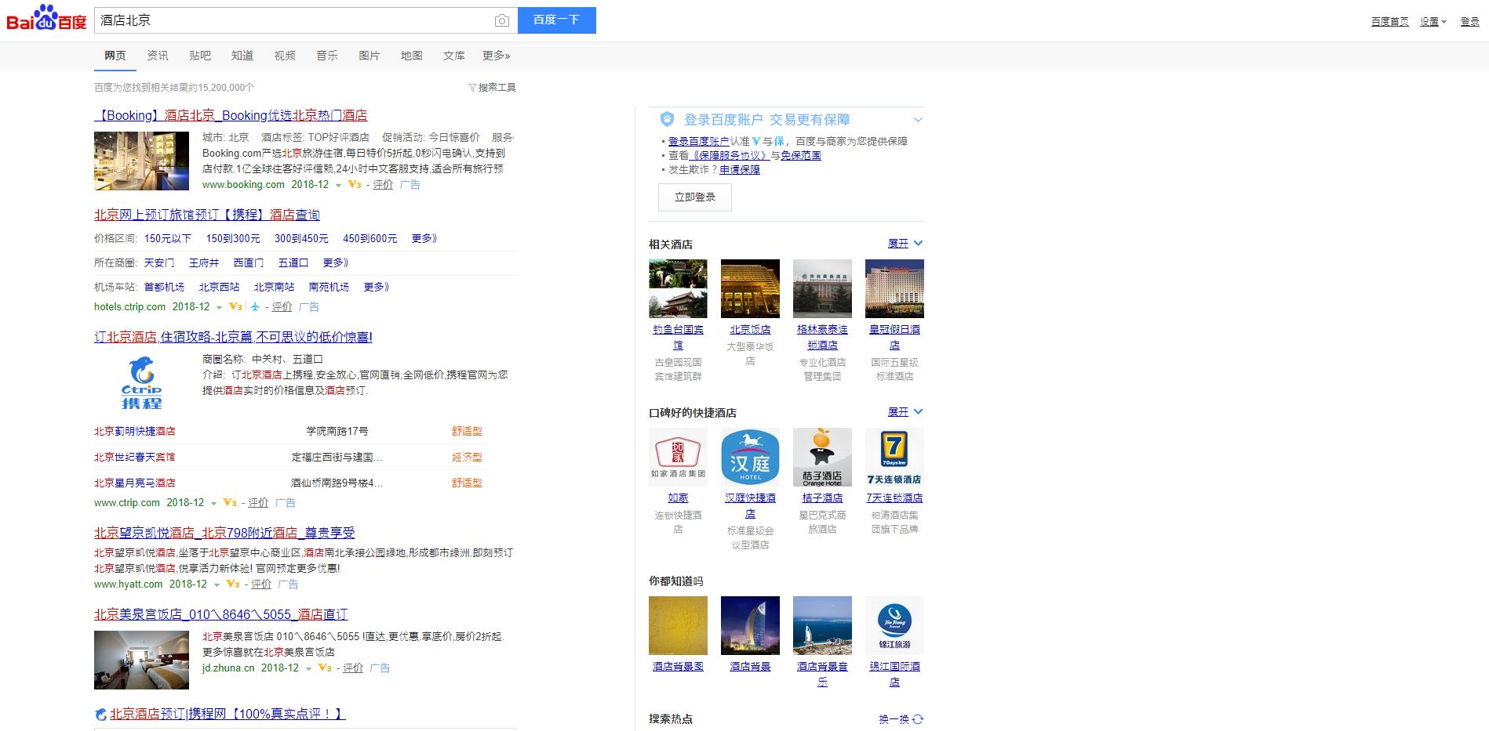Select the 王府井 district link
This screenshot has width=1489, height=731.
[204, 263]
